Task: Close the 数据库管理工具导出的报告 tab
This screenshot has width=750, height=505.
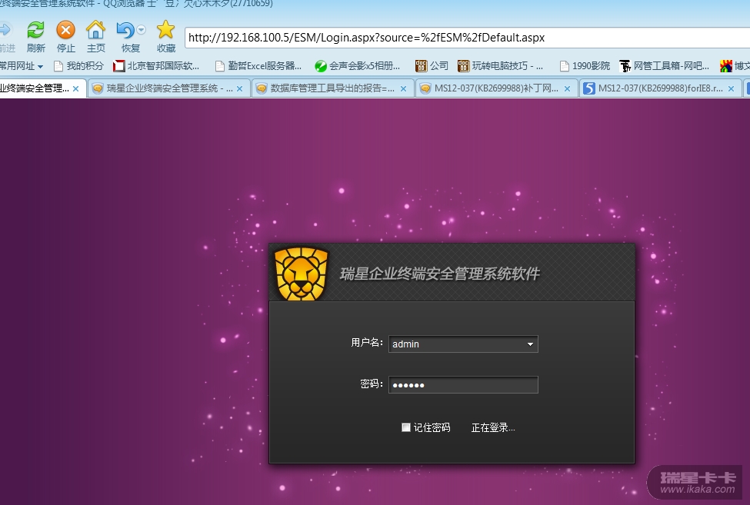Action: (403, 88)
